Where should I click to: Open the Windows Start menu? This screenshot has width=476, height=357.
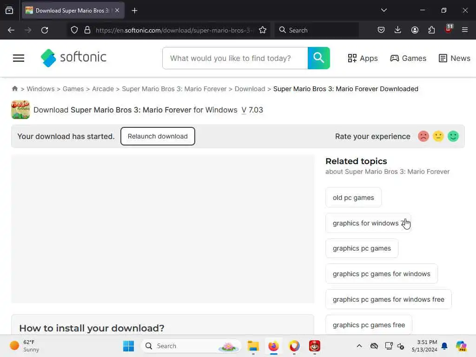128,346
